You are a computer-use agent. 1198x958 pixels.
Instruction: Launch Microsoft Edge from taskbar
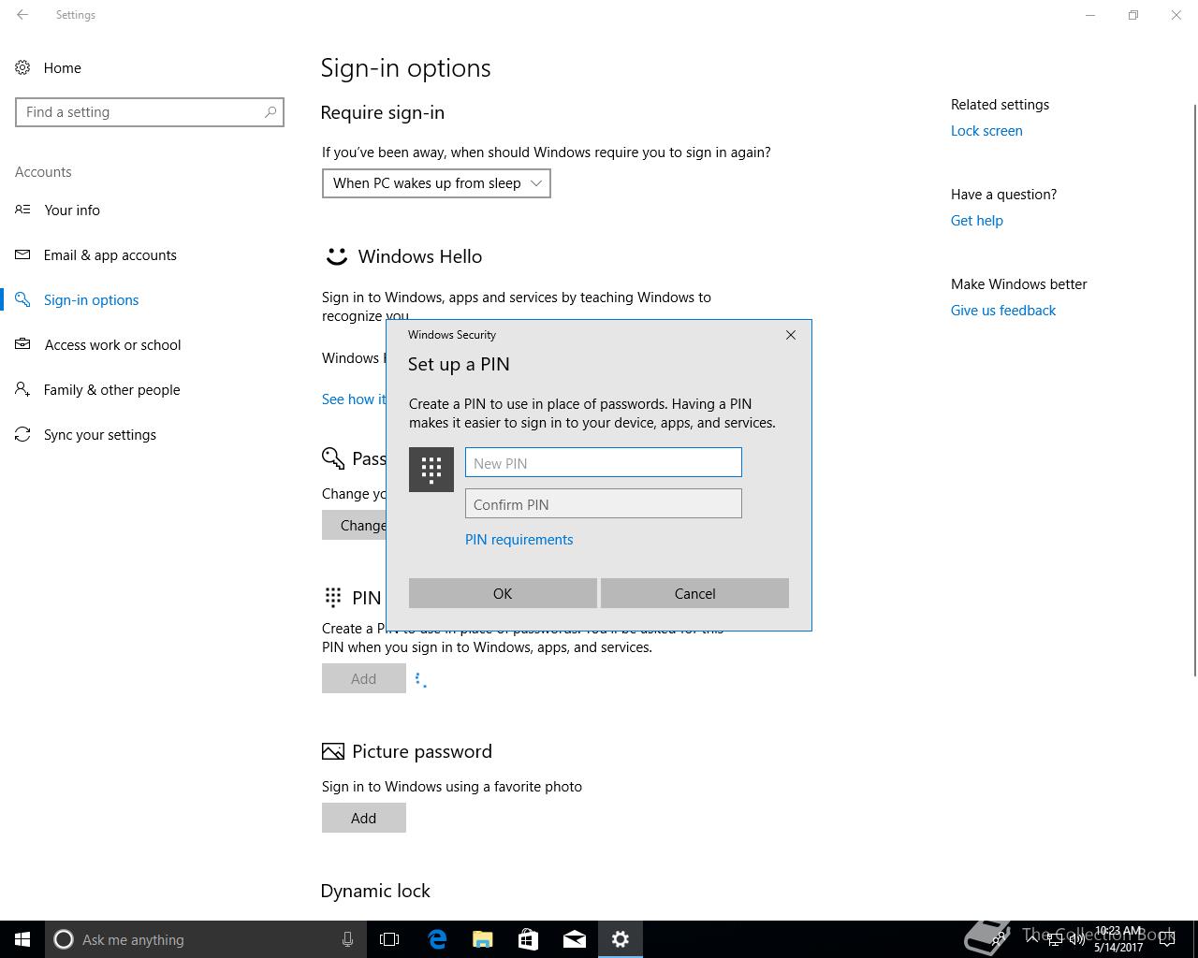click(437, 939)
